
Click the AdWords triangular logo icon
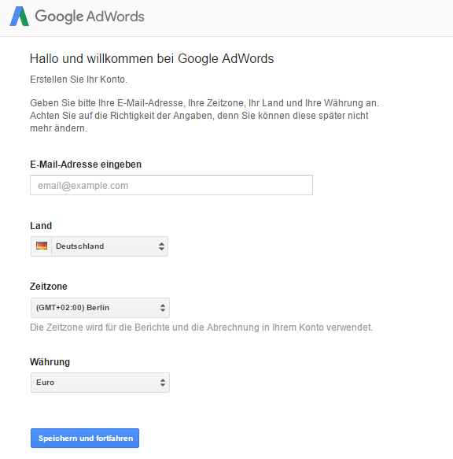(x=20, y=17)
